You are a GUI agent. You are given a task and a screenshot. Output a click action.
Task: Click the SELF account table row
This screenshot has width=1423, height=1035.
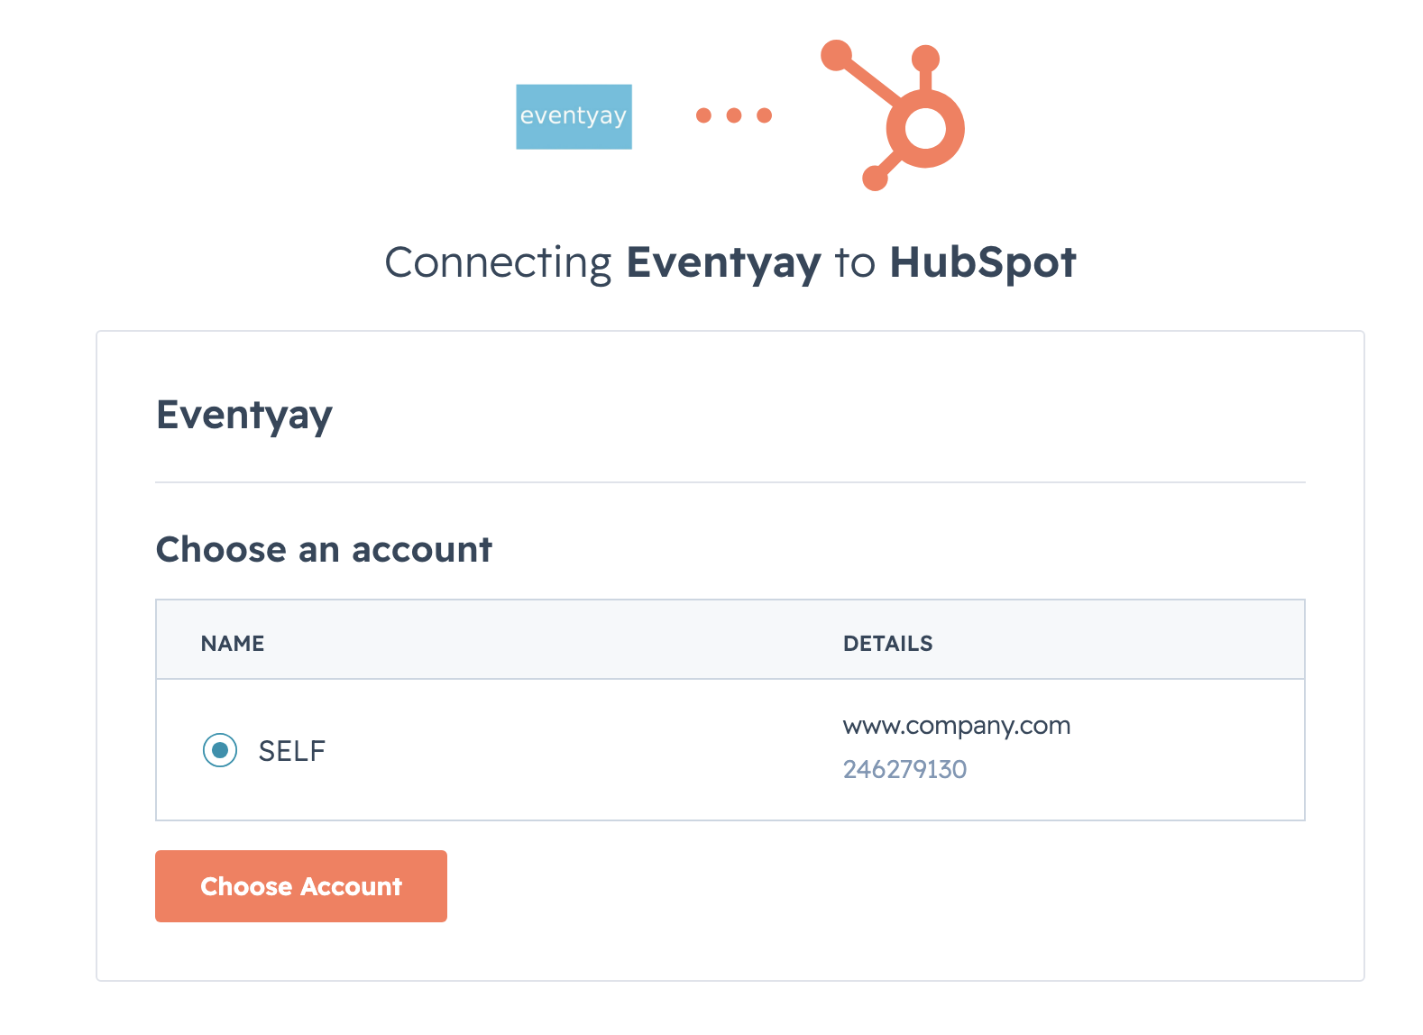coord(730,750)
